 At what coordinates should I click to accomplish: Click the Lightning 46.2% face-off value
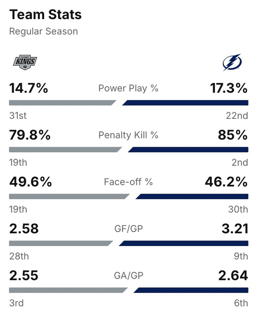click(x=226, y=182)
